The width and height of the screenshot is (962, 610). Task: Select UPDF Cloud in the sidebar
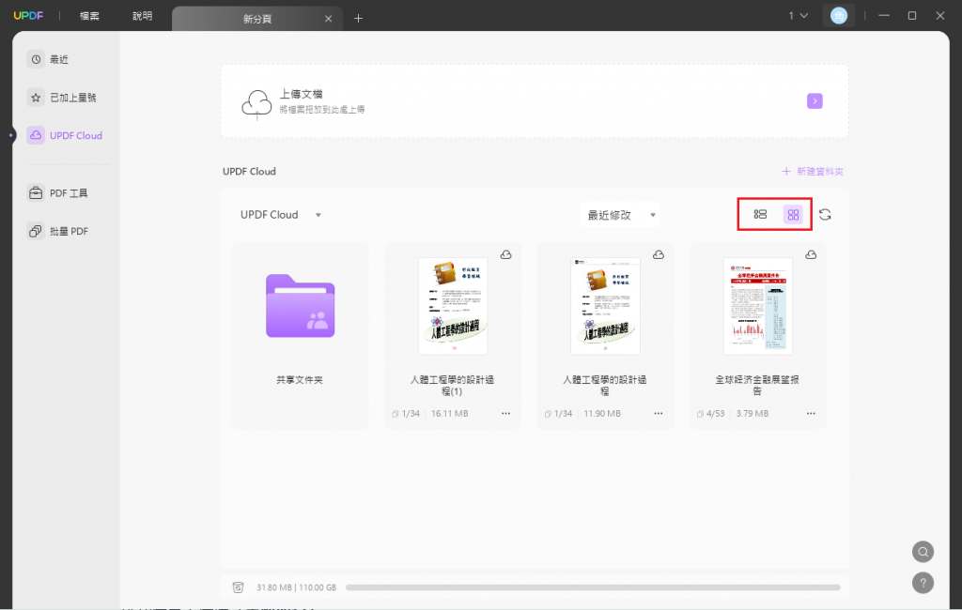(65, 135)
